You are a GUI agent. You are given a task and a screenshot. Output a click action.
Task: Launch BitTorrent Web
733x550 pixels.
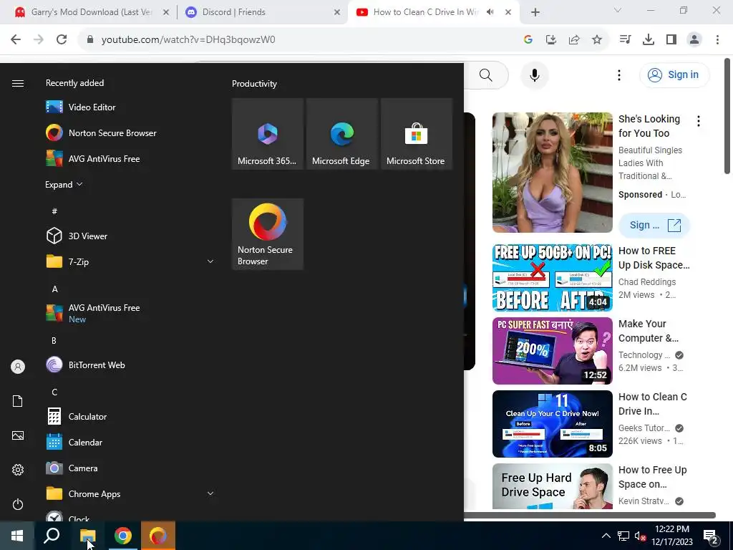click(x=130, y=365)
